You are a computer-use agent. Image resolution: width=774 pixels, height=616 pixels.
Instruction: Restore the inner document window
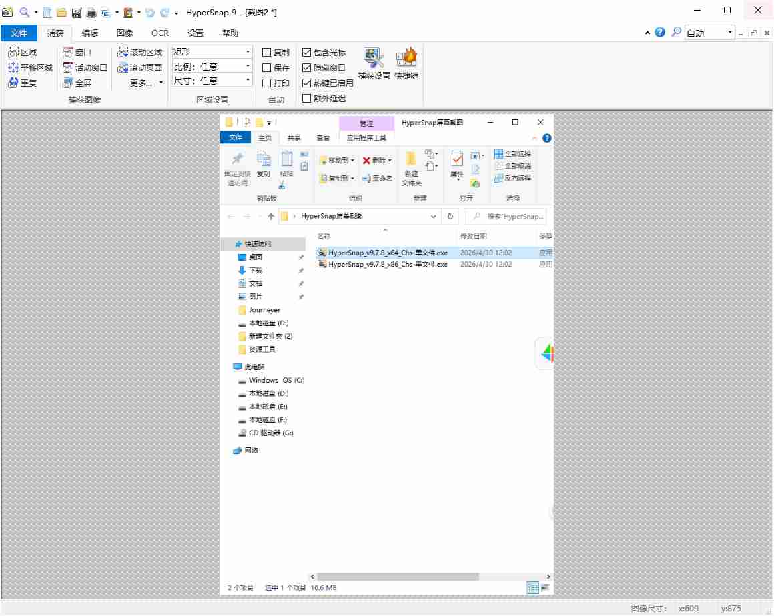pos(753,33)
